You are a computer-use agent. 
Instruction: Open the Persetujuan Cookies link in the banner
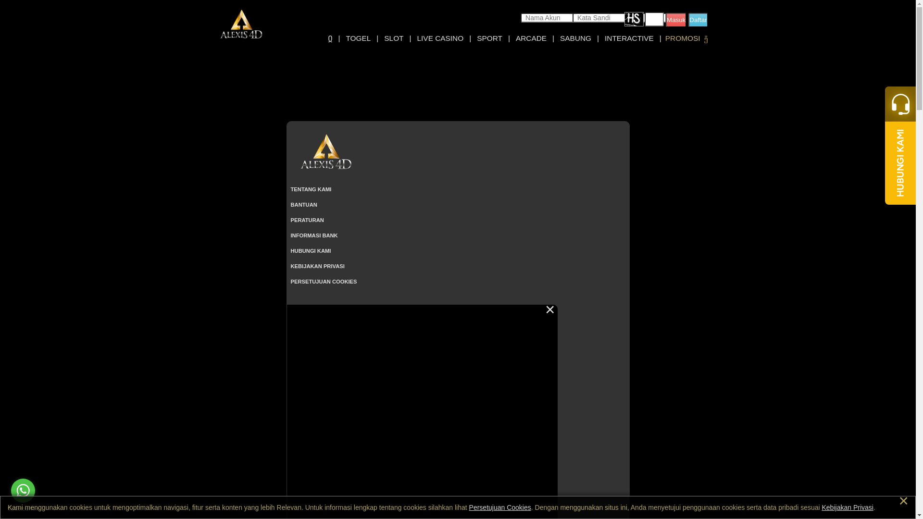click(x=500, y=507)
